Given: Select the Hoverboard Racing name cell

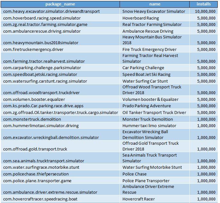Looking at the screenshot, I should pos(155,18).
